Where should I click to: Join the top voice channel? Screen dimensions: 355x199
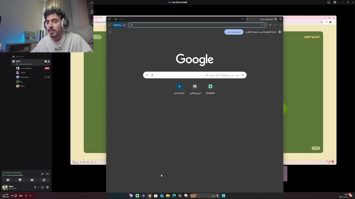tap(20, 56)
